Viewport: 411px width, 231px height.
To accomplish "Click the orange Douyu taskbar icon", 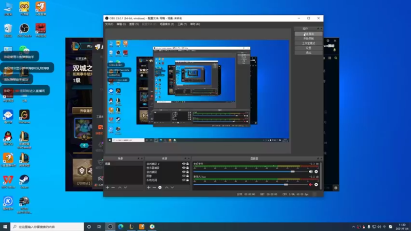I will 142,226.
